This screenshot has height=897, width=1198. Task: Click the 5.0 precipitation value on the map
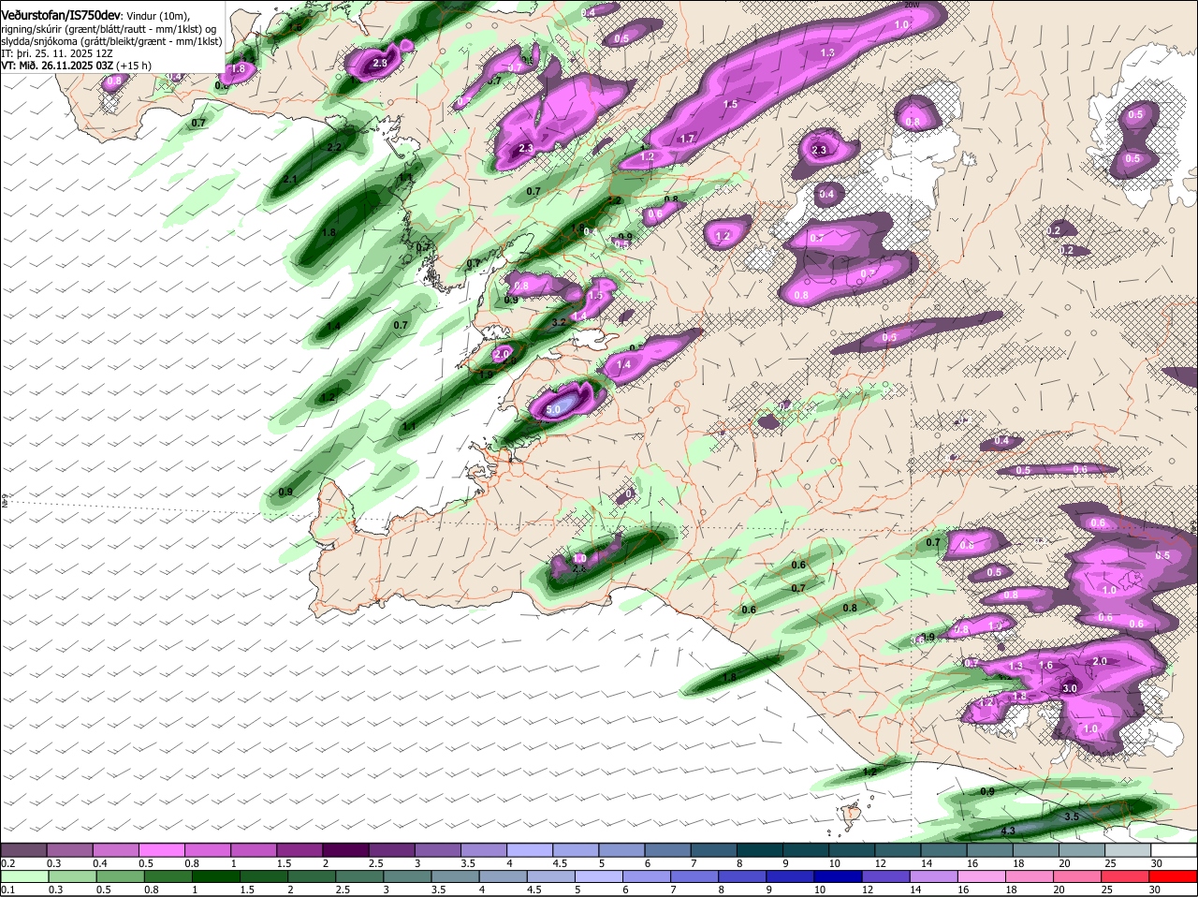click(552, 409)
